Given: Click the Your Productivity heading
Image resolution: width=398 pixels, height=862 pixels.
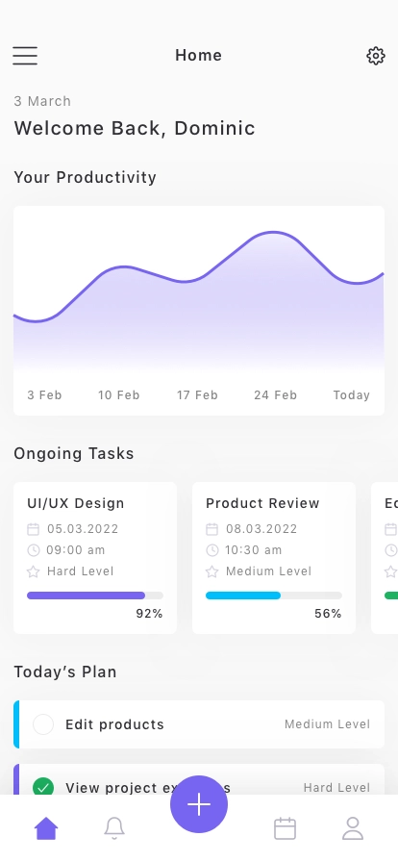Looking at the screenshot, I should [86, 178].
